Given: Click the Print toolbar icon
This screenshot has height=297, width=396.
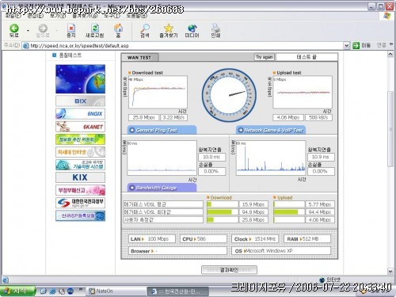Looking at the screenshot, I should click(215, 28).
